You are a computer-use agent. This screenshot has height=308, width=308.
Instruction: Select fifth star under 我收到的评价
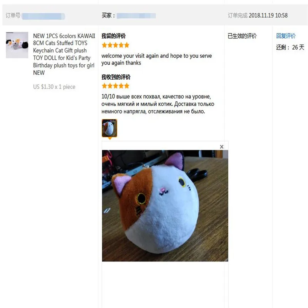127,86
